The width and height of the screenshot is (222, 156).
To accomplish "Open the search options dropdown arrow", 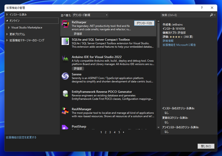I will (215, 15).
